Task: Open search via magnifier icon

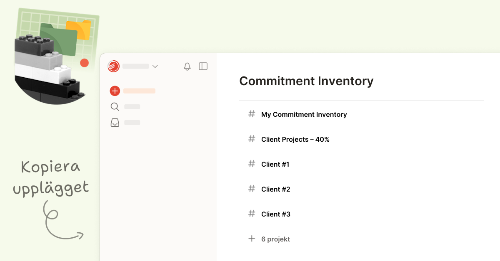Action: pyautogui.click(x=115, y=107)
